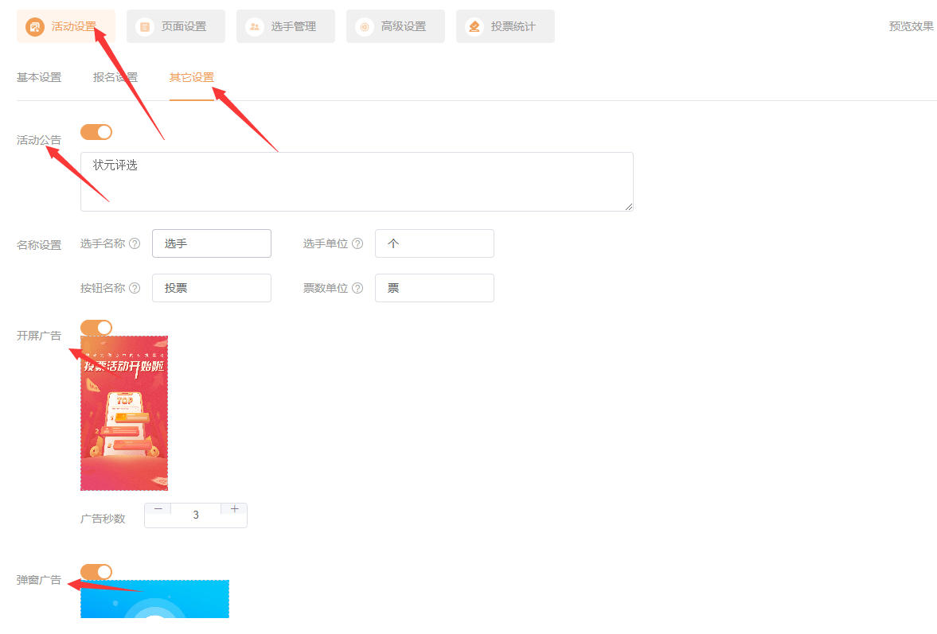
Task: Click the 弹窗广告 blue image thumbnail
Action: [x=154, y=599]
